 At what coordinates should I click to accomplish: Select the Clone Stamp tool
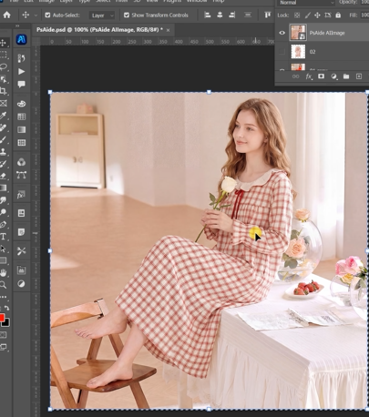click(3, 151)
